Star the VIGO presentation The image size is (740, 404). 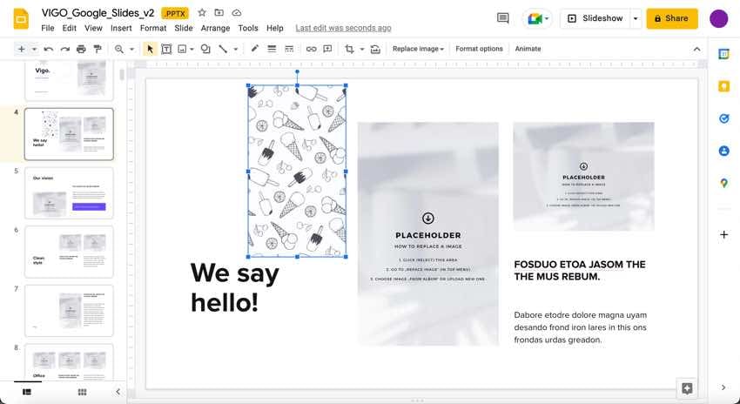click(x=202, y=13)
